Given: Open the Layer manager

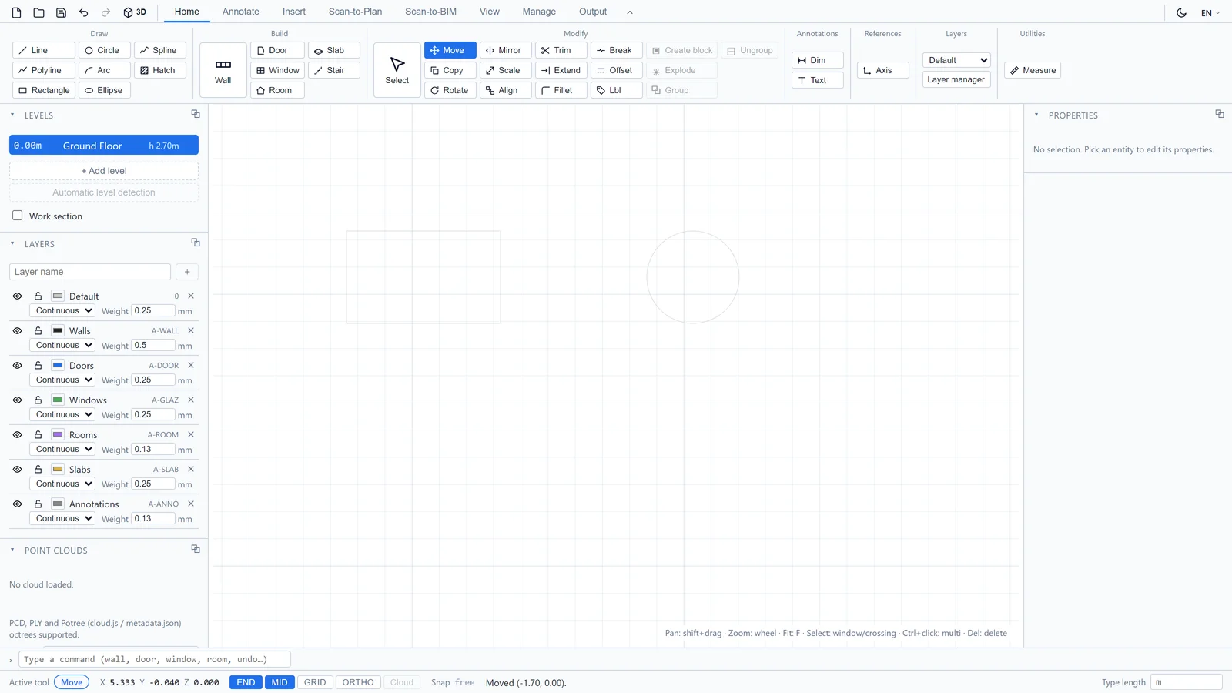Looking at the screenshot, I should pyautogui.click(x=956, y=79).
